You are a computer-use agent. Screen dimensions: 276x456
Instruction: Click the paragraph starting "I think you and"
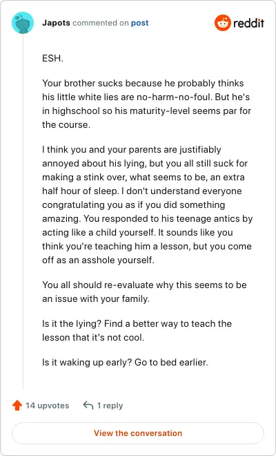(147, 205)
